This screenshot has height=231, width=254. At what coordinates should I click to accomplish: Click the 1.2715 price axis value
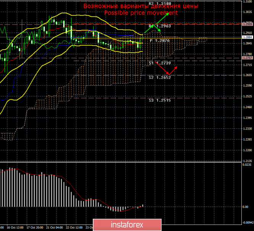[248, 65]
